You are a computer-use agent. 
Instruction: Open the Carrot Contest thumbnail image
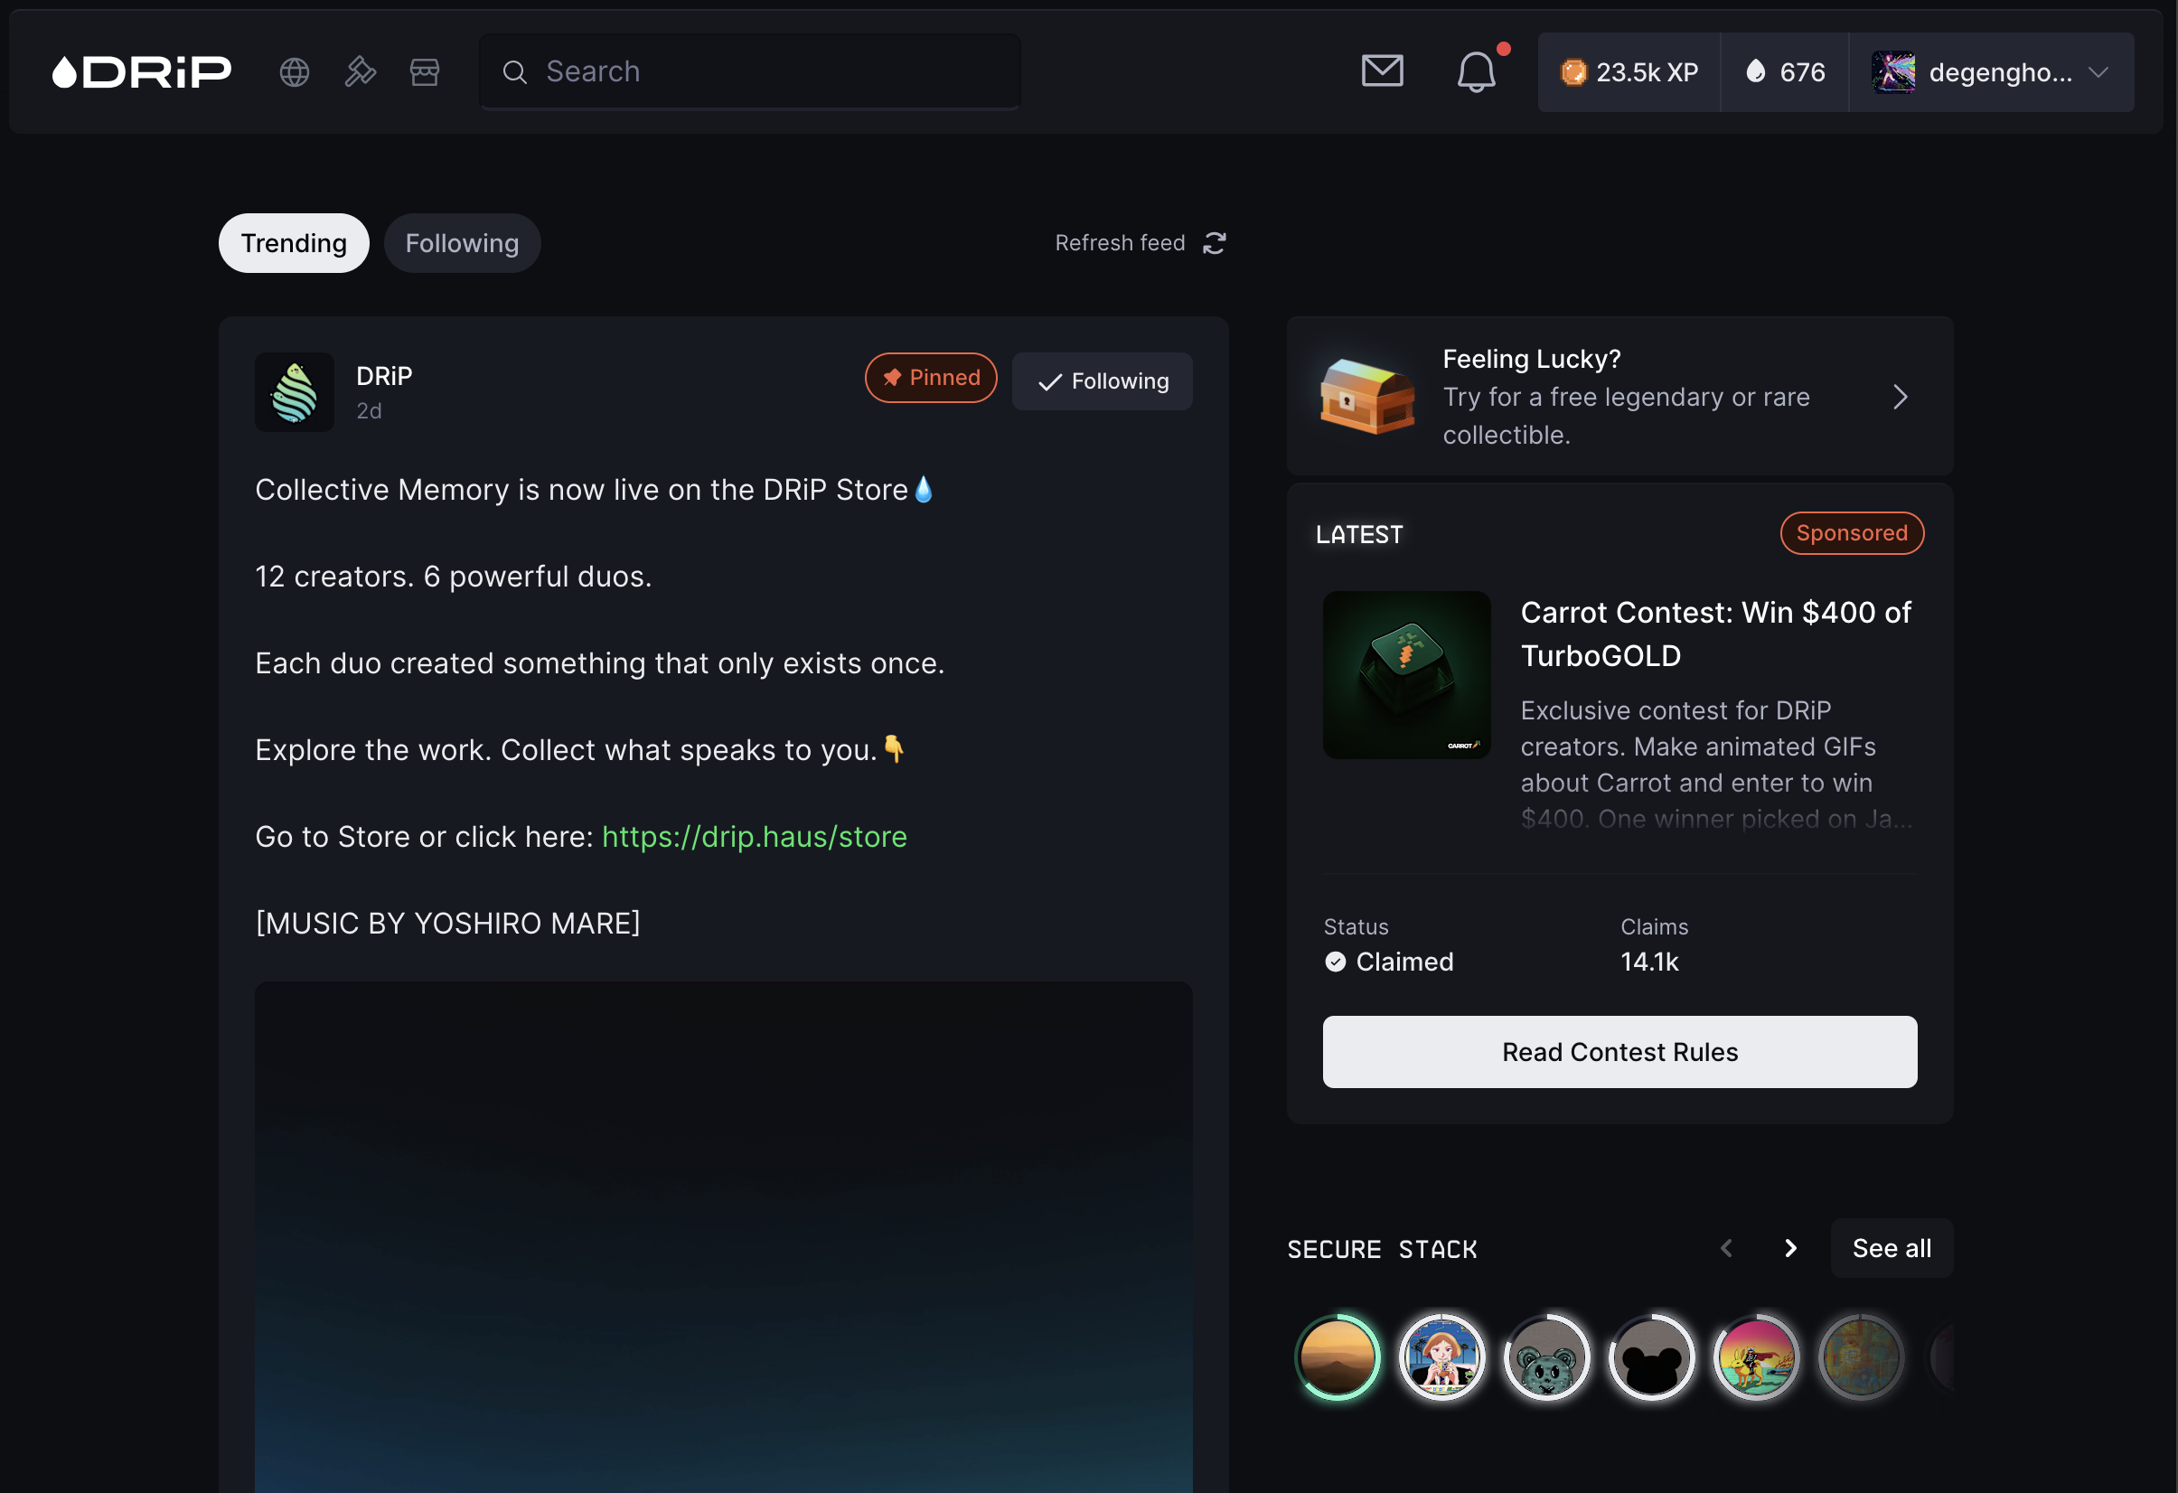[1407, 675]
